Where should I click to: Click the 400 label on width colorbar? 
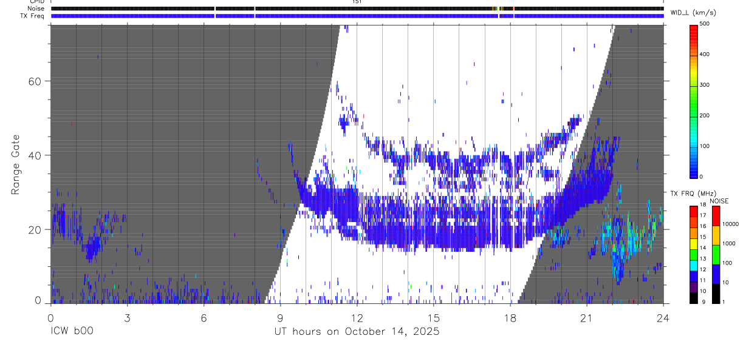(x=705, y=54)
